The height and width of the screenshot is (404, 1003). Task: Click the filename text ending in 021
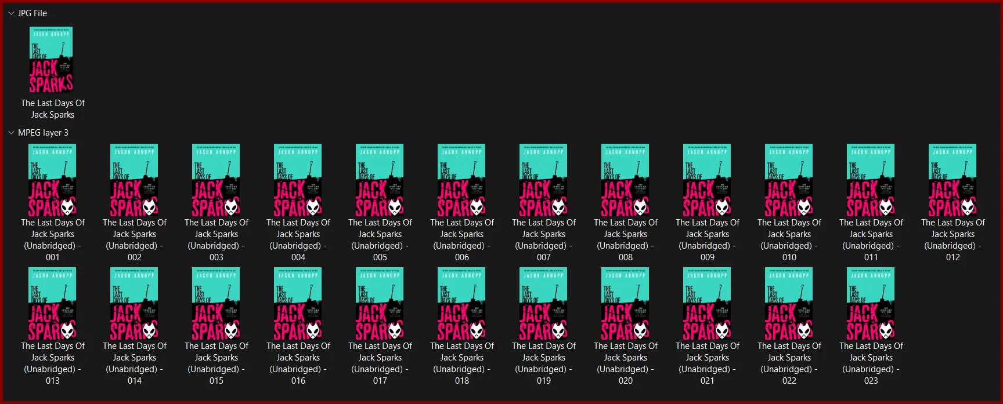coord(708,363)
